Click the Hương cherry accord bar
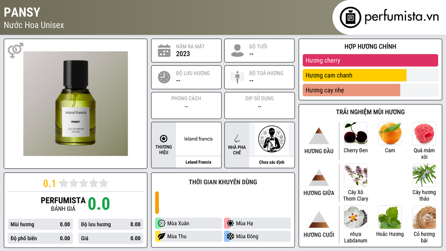The height and width of the screenshot is (251, 446). pyautogui.click(x=370, y=60)
